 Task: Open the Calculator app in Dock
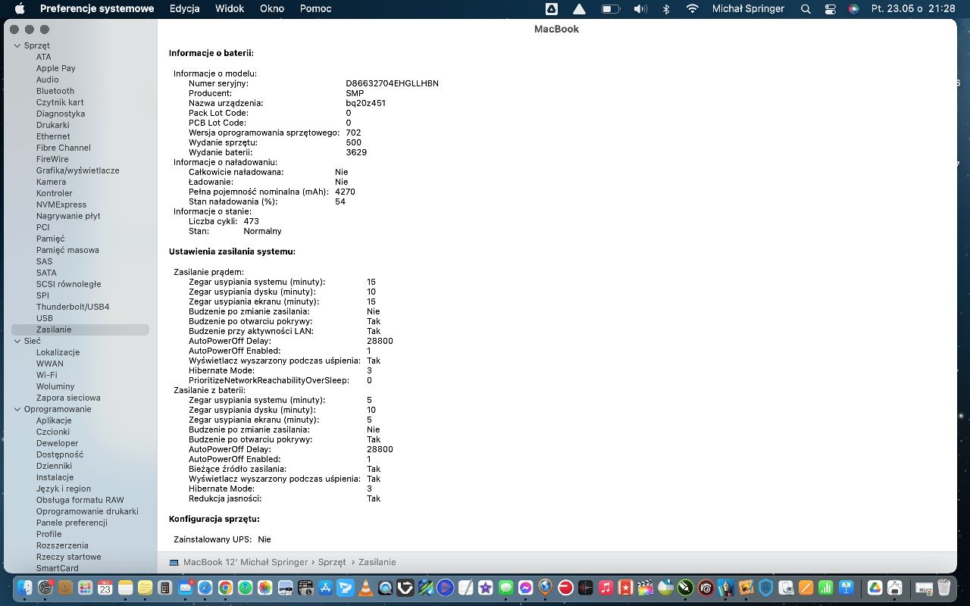(x=164, y=588)
